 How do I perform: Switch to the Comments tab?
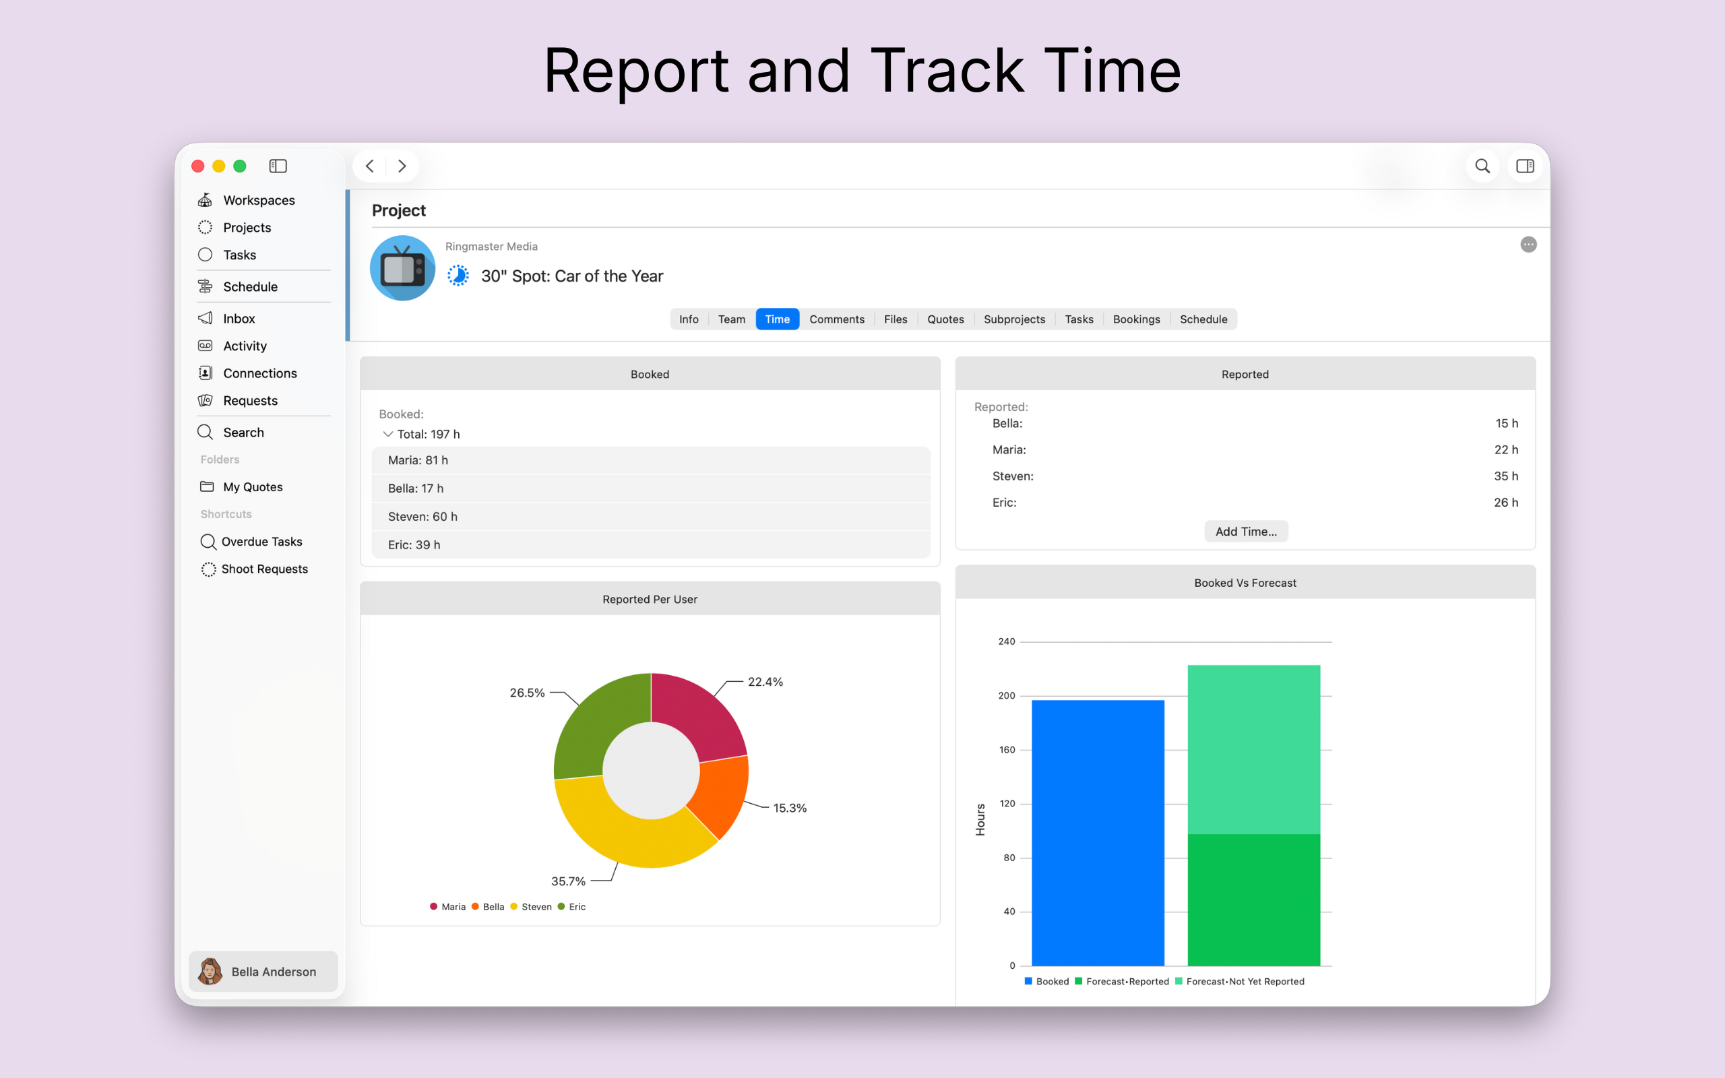pyautogui.click(x=837, y=319)
